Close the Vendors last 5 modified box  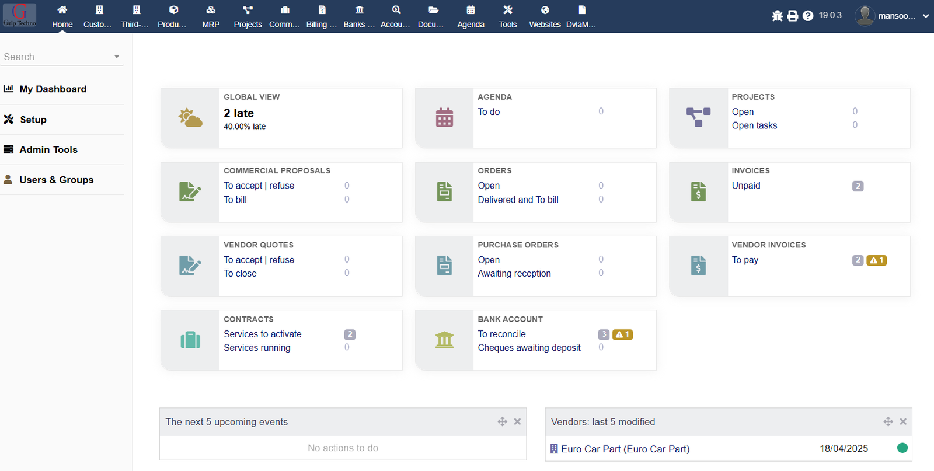click(x=903, y=421)
